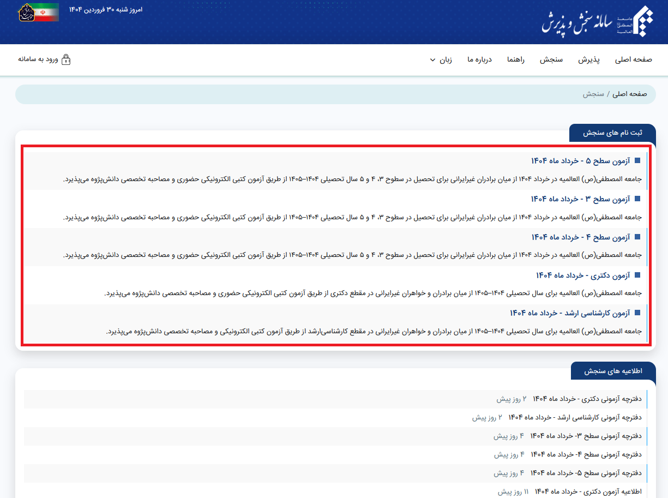Go to راهنما help page
The image size is (668, 498).
[515, 59]
